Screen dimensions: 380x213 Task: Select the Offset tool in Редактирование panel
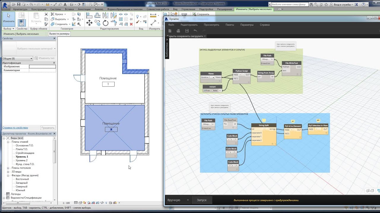[97, 15]
